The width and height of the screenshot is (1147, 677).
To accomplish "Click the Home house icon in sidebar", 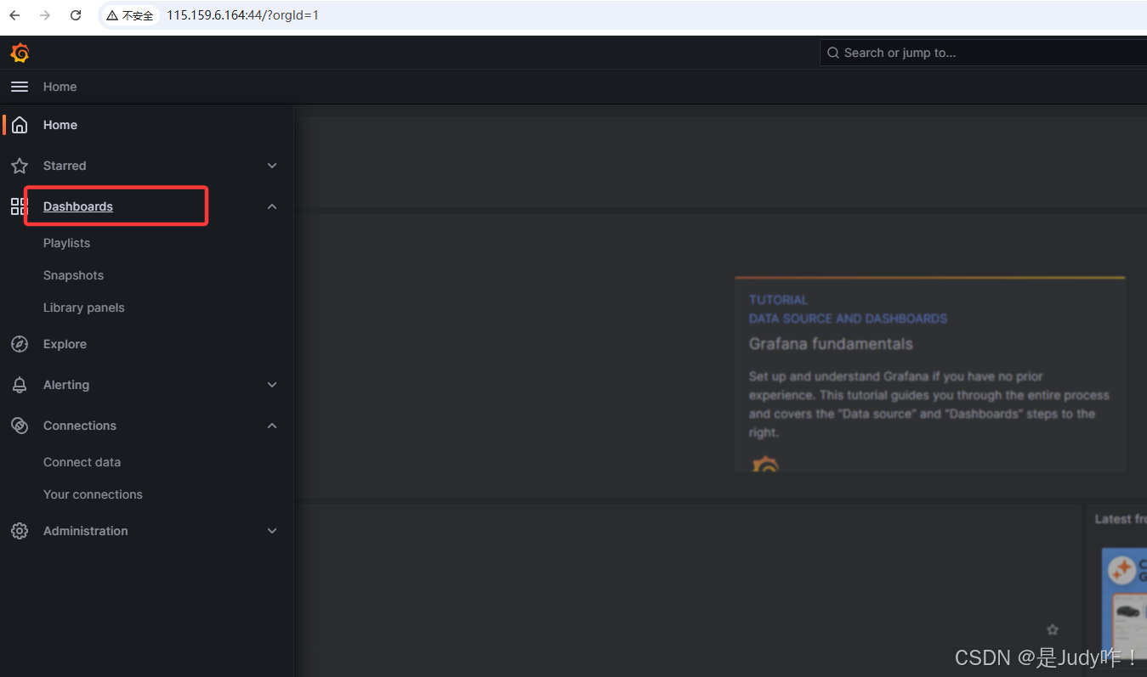I will point(19,125).
